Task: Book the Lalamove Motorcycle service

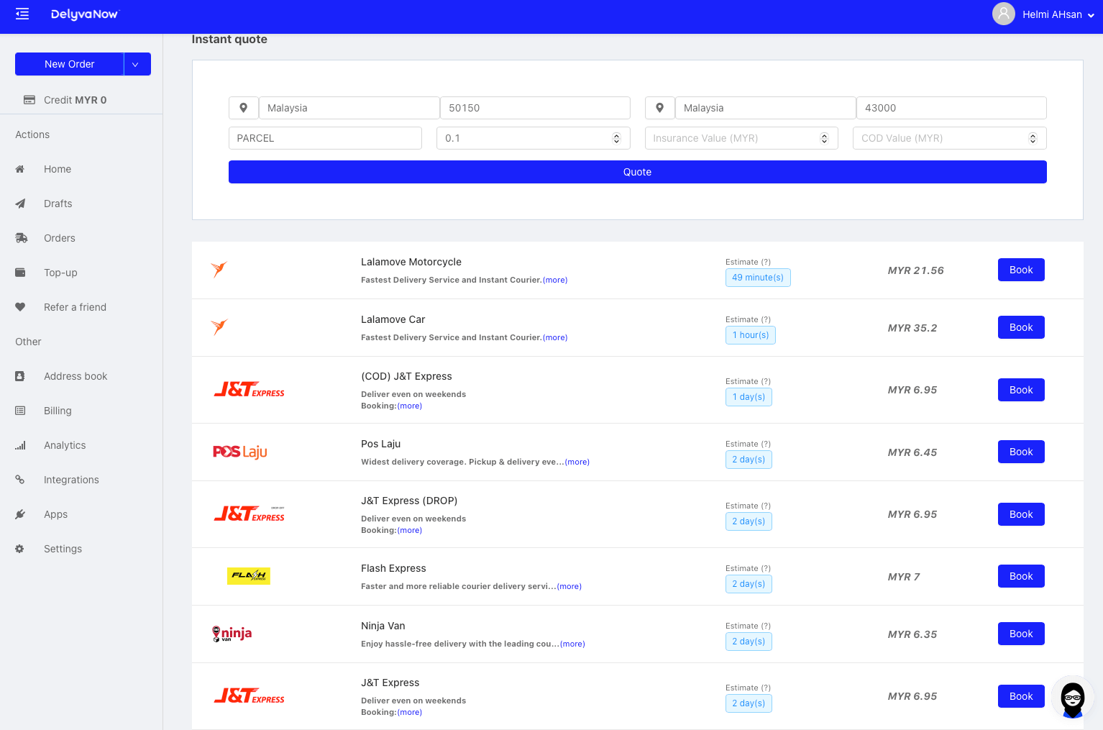Action: click(x=1021, y=270)
